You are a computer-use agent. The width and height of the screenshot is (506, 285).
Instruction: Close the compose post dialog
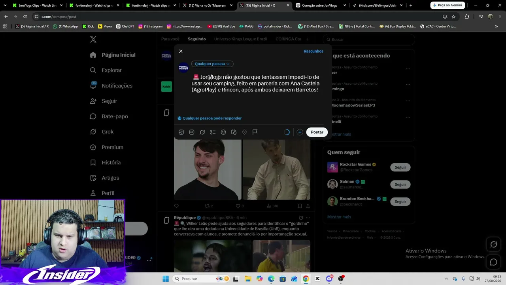pos(181,51)
